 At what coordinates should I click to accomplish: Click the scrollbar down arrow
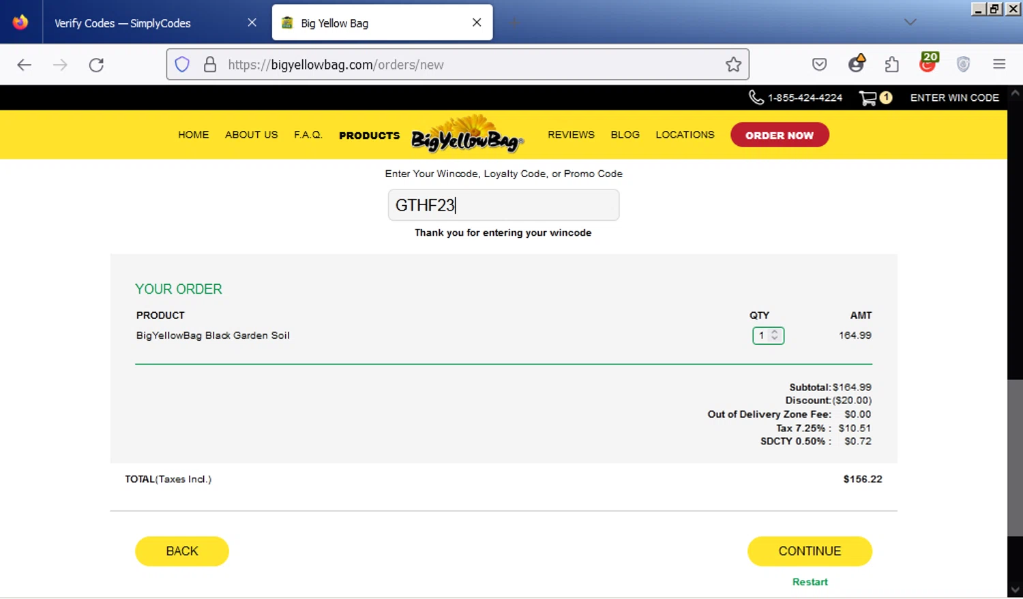coord(1015,590)
